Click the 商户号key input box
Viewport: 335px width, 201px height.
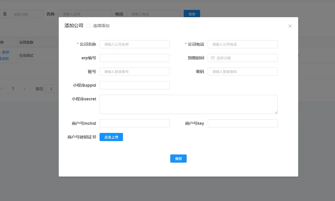pyautogui.click(x=242, y=123)
